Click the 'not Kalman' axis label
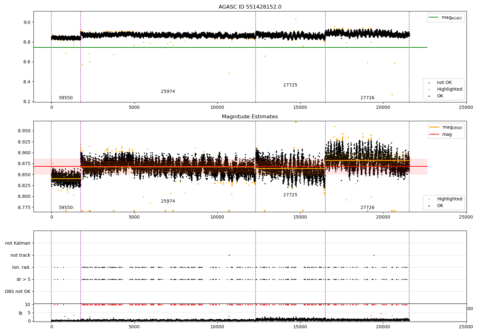Viewport: 478px width, 334px height. (x=18, y=243)
